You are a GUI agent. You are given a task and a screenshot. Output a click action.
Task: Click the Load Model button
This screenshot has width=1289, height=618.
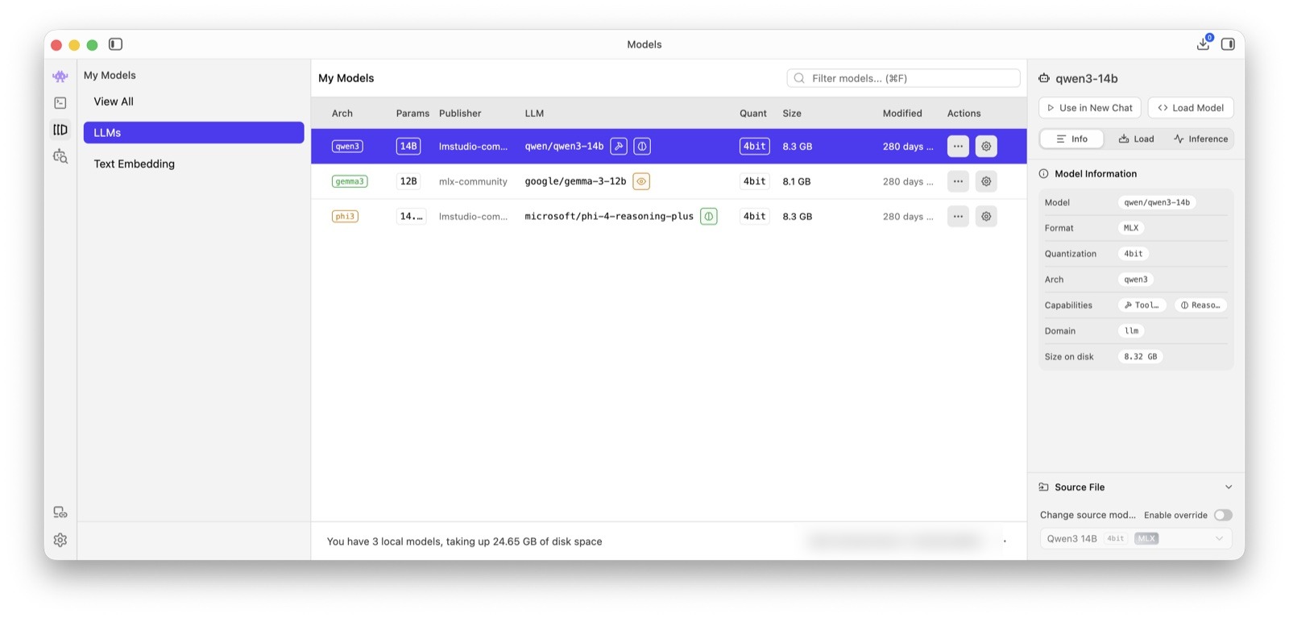(x=1191, y=108)
